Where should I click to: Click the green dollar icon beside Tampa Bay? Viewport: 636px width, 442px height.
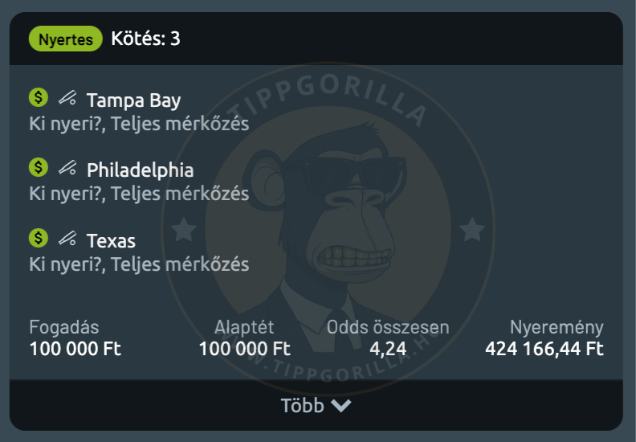(39, 98)
